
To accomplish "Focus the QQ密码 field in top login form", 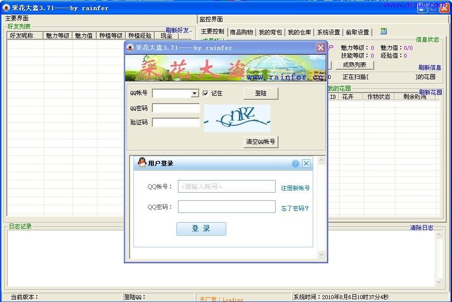I will coord(176,108).
